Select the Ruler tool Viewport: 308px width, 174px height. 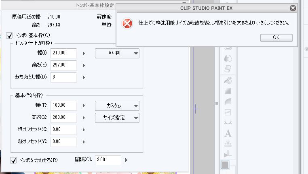tap(228, 122)
